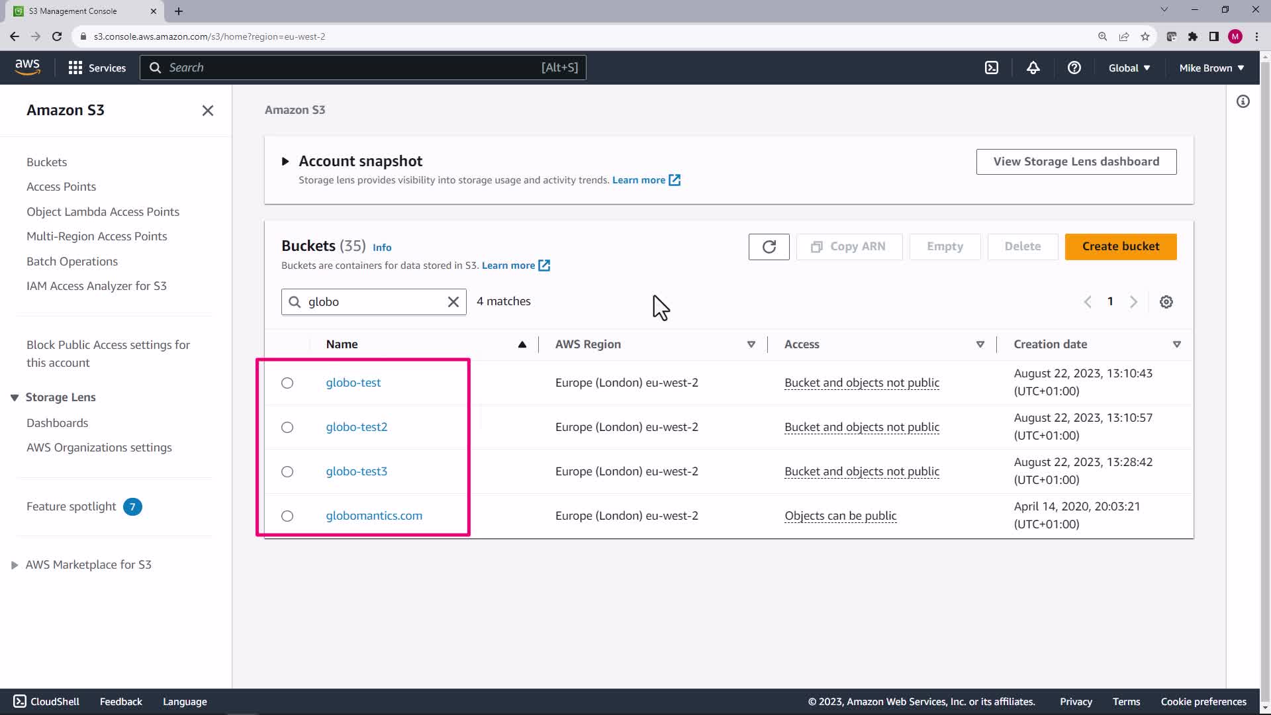Screen dimensions: 1271x715
Task: Select the globo-test bucket radio button
Action: 287,383
